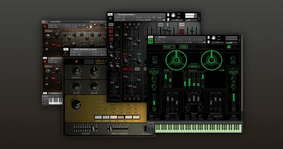This screenshot has height=149, width=283.
Task: Click the red BANK 01 display
Action: (111, 31)
